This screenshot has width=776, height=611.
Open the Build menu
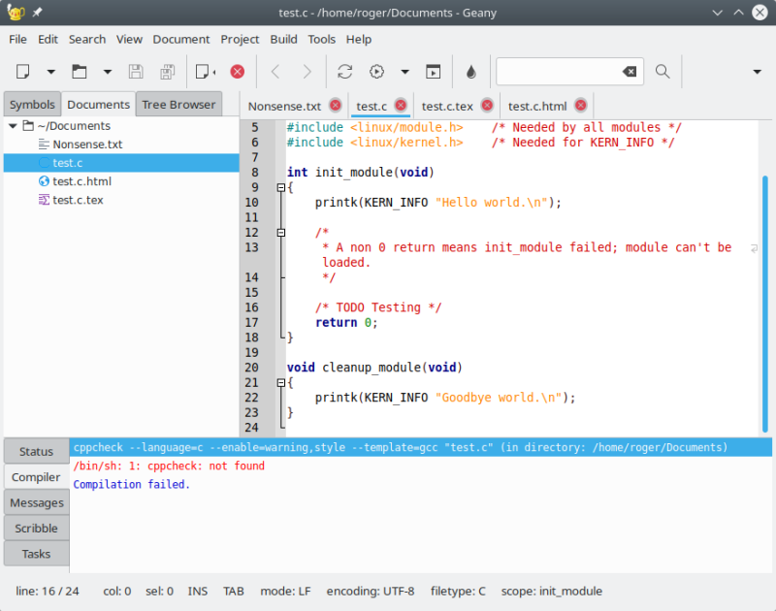point(283,39)
